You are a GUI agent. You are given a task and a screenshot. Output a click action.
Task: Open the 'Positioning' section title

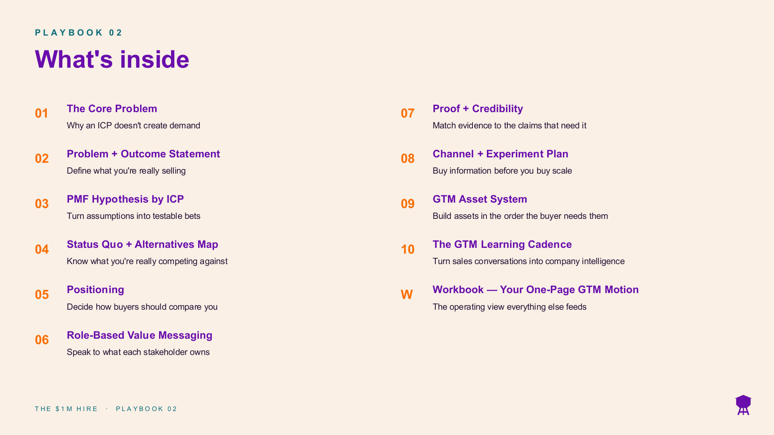point(96,290)
